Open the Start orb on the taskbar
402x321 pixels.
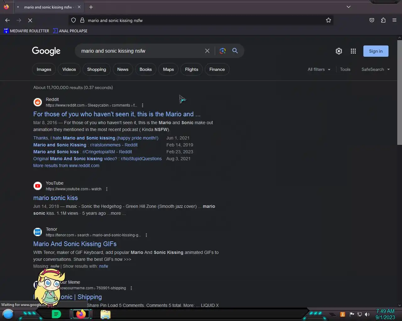[x=8, y=314]
